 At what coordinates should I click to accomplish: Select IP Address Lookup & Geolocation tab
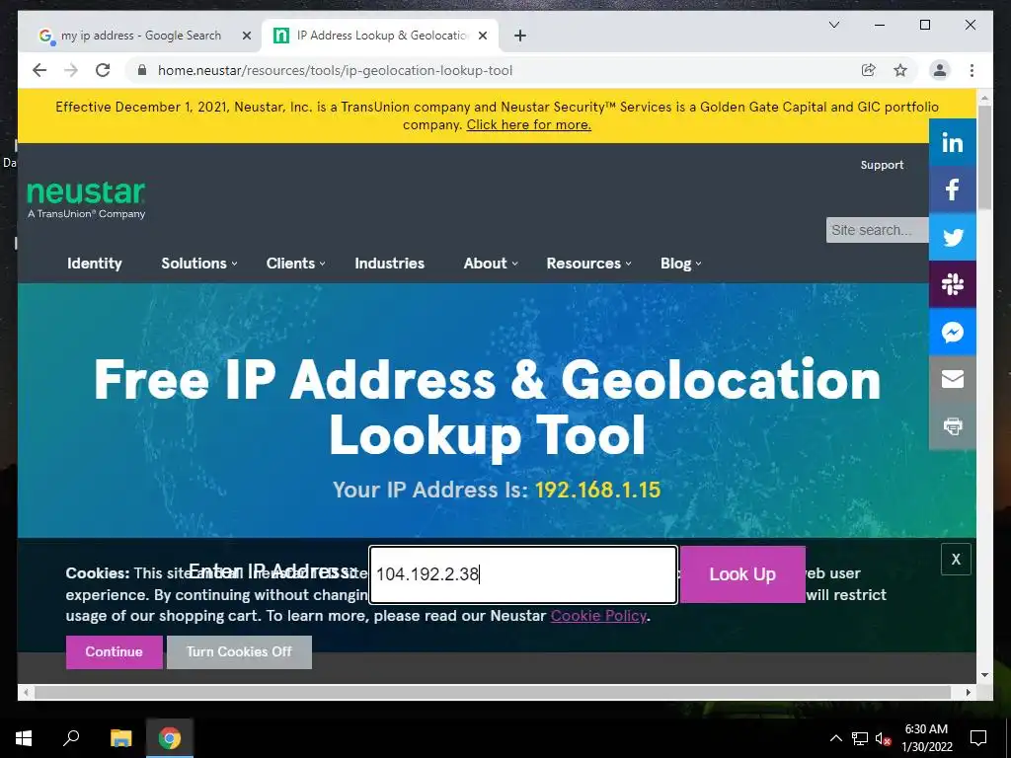point(381,36)
